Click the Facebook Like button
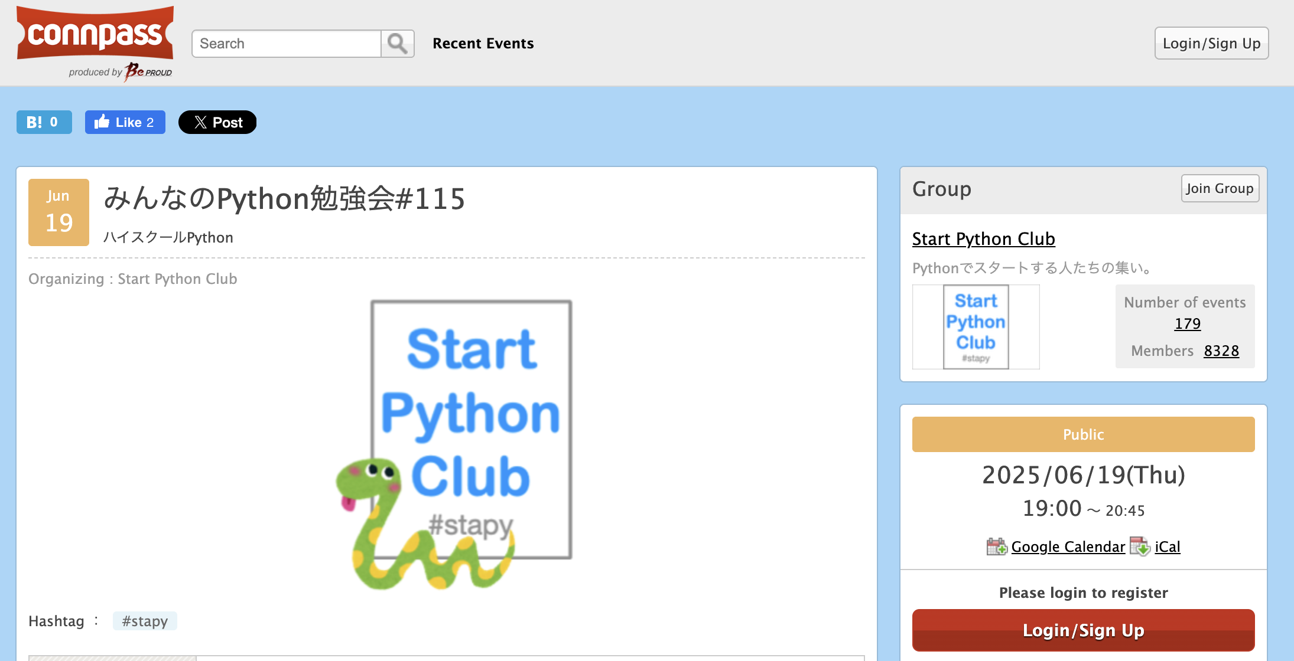This screenshot has height=661, width=1294. pos(125,122)
